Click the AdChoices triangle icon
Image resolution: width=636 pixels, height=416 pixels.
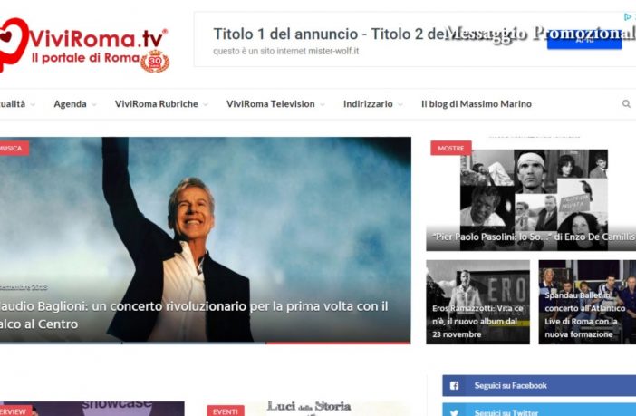(628, 17)
